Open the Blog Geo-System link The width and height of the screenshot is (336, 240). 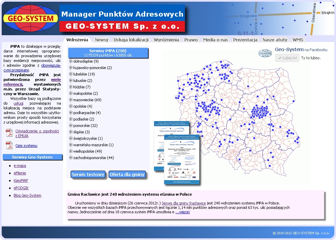27,195
